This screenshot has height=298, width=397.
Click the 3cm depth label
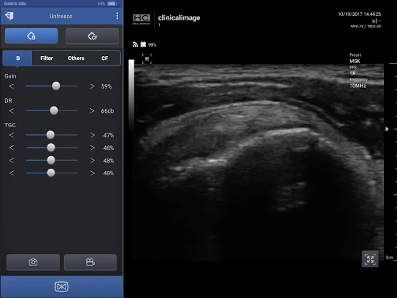pyautogui.click(x=389, y=257)
